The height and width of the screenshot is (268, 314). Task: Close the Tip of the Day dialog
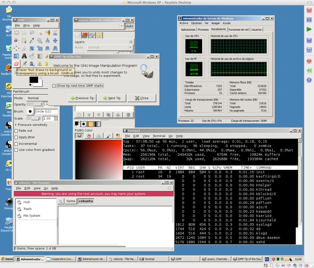point(142,98)
